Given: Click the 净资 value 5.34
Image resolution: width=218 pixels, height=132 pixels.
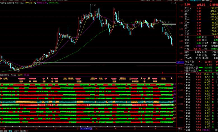Looking at the screenshot, I should (x=199, y=55).
